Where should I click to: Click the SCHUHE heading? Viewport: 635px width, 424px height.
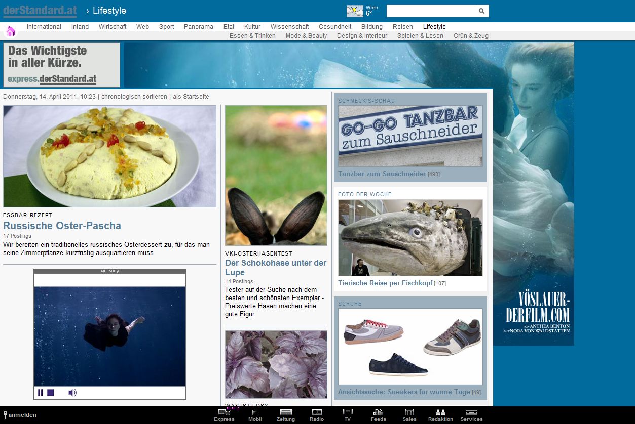click(x=350, y=304)
